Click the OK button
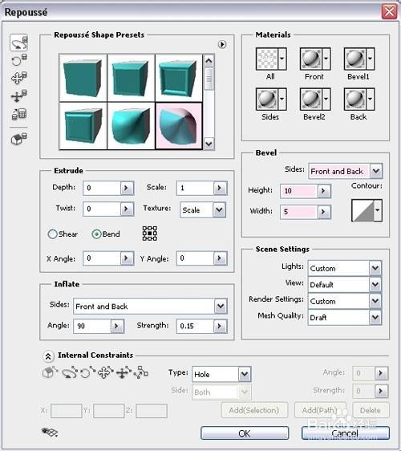401x451 pixels. click(x=245, y=433)
